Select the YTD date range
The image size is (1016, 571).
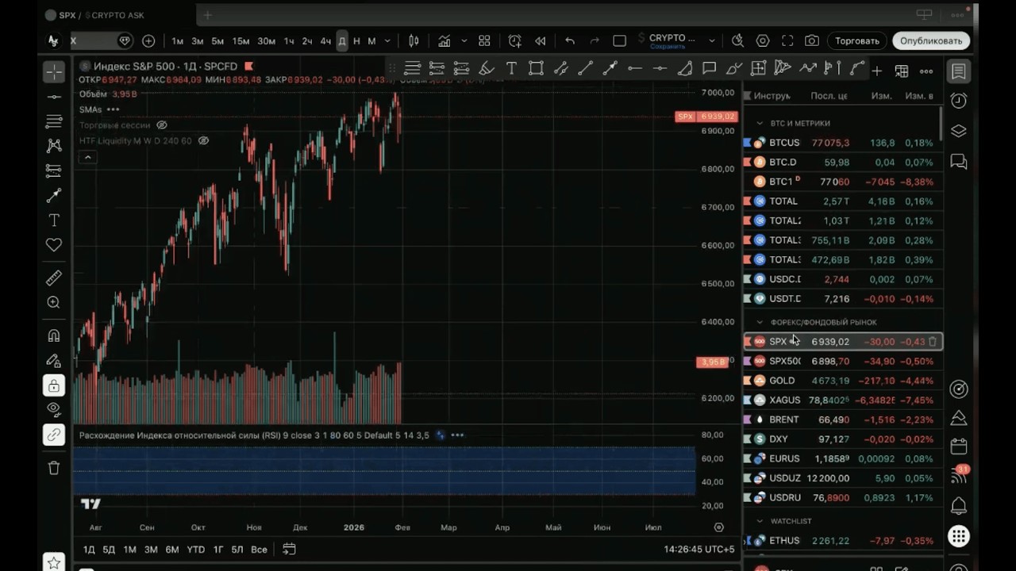195,550
